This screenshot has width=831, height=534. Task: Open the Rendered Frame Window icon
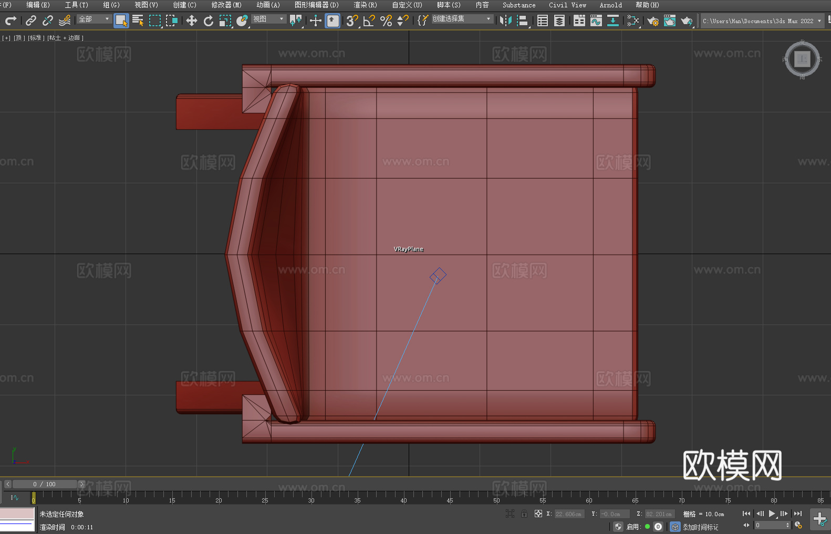[x=670, y=20]
